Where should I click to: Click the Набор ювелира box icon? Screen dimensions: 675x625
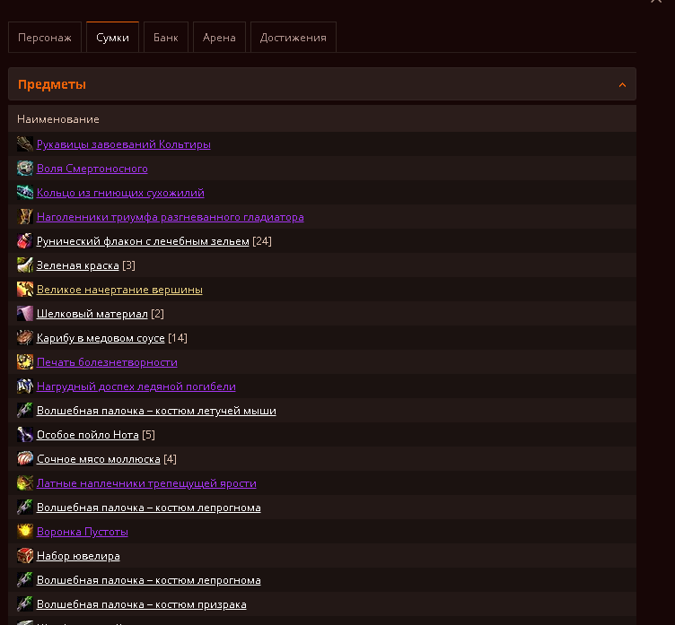pyautogui.click(x=25, y=556)
